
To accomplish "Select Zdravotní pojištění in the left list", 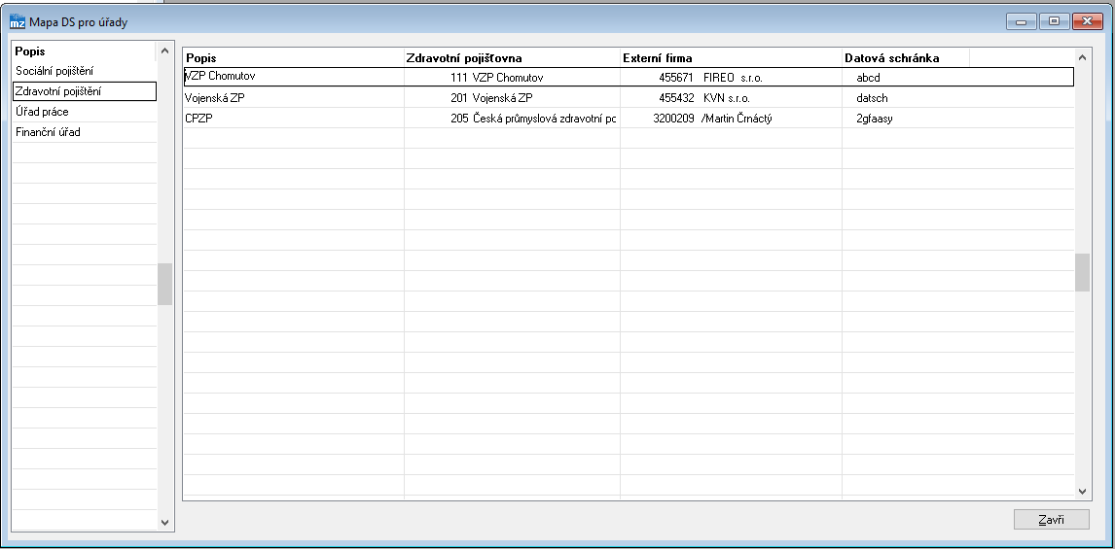I will (x=85, y=91).
